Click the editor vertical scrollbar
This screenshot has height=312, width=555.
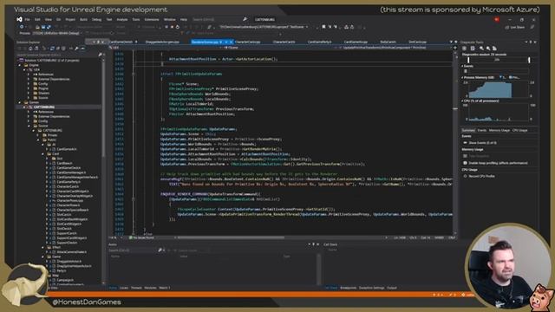pyautogui.click(x=454, y=141)
